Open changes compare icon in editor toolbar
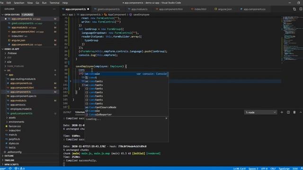The height and width of the screenshot is (170, 303). (294, 9)
